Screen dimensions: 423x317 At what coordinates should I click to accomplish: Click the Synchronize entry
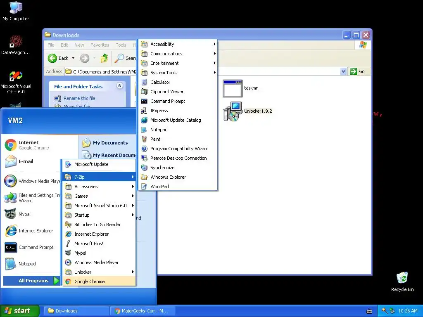coord(178,168)
